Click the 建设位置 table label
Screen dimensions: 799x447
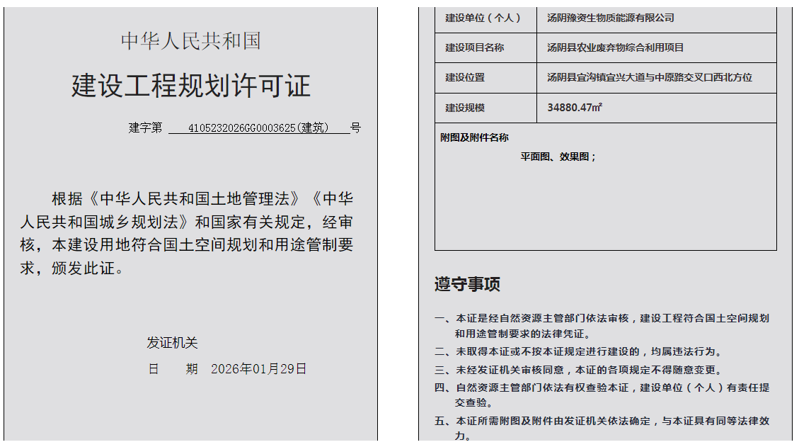pos(465,77)
